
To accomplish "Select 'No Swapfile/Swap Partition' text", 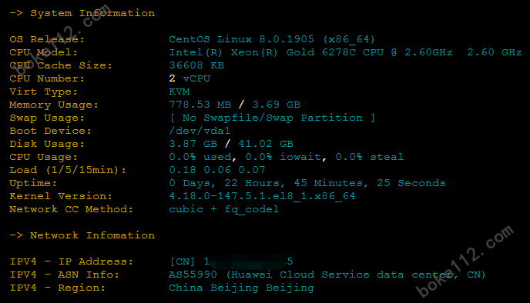I will point(272,118).
